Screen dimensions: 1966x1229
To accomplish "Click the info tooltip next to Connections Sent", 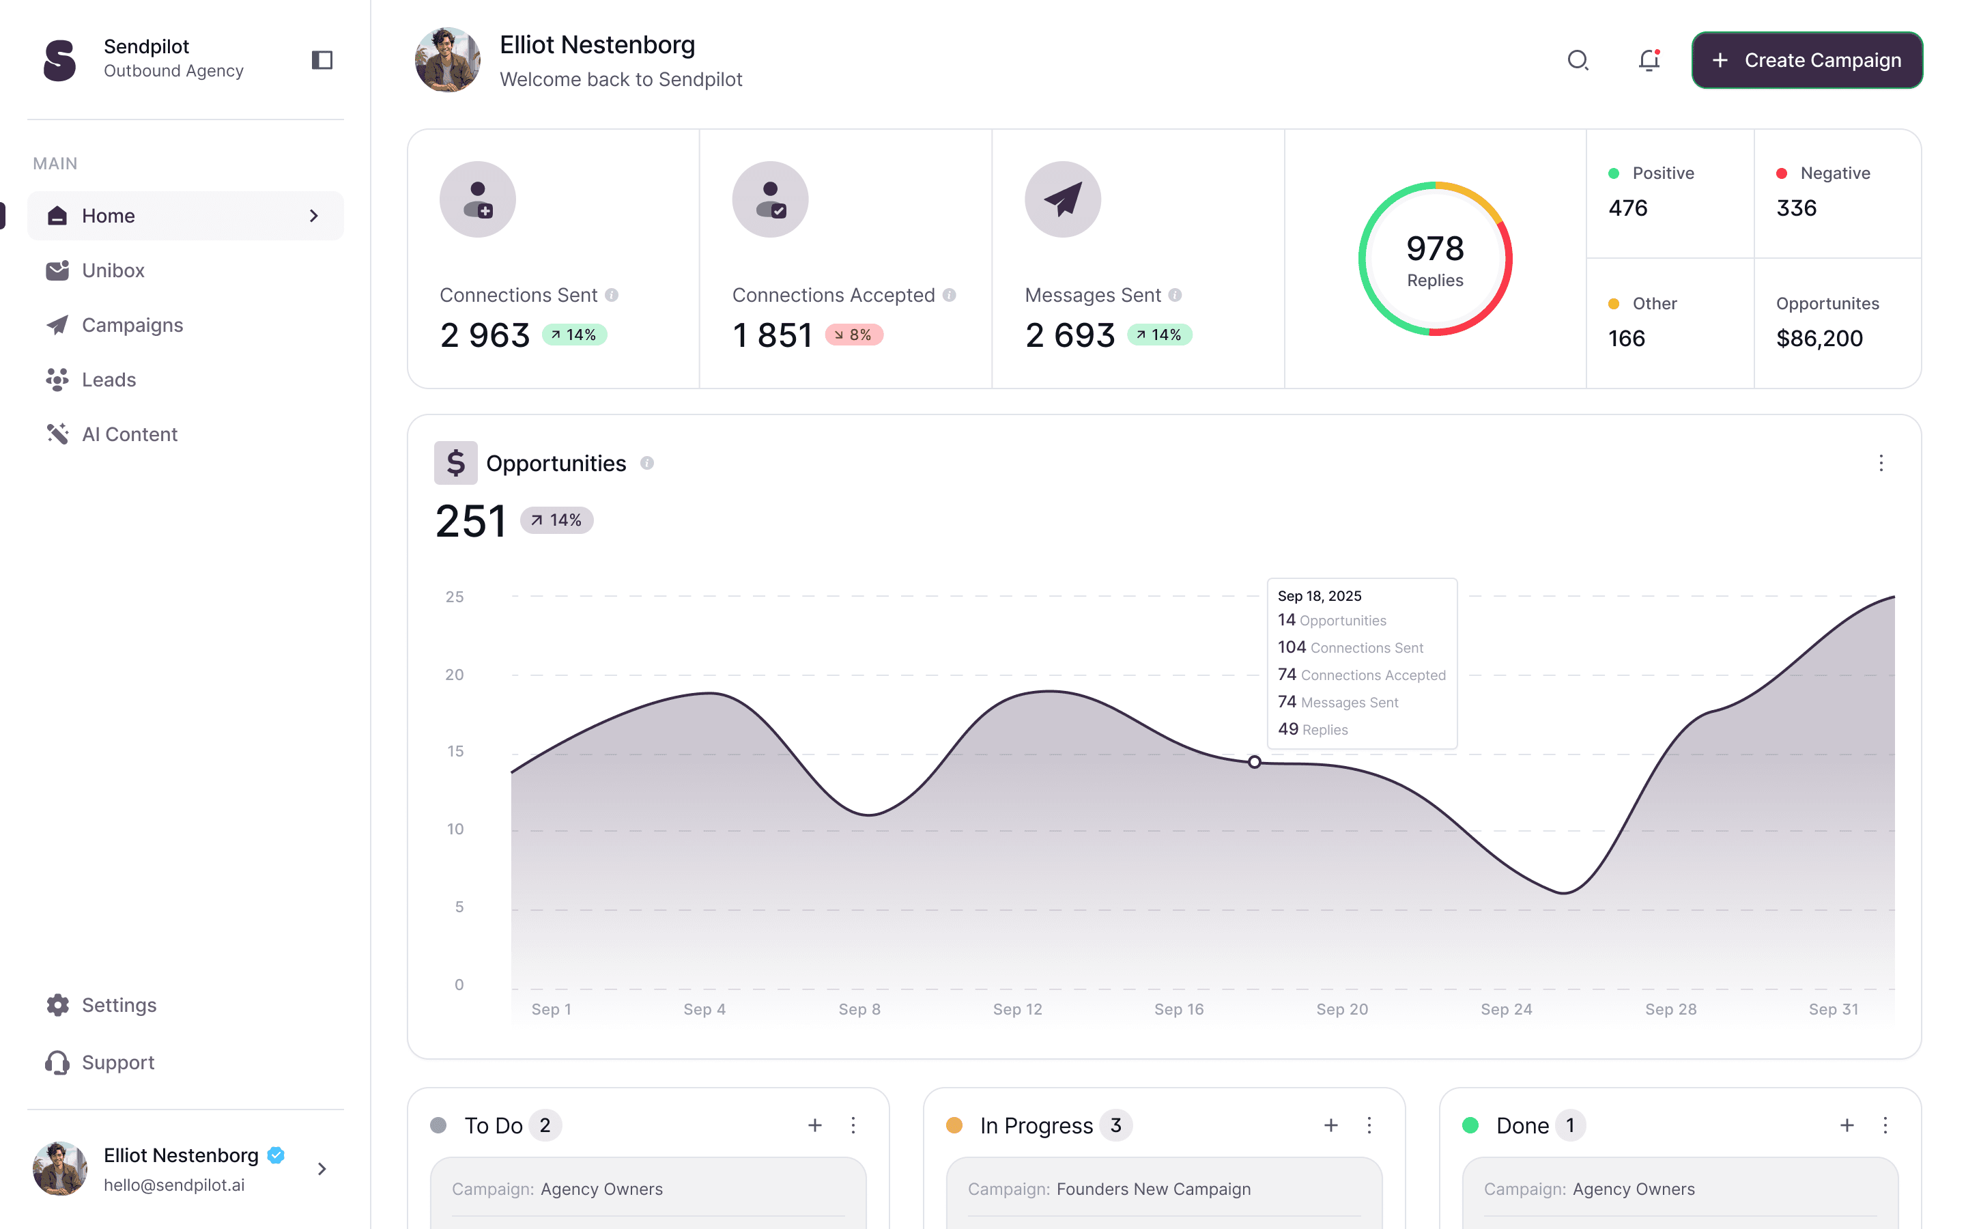I will 611,295.
